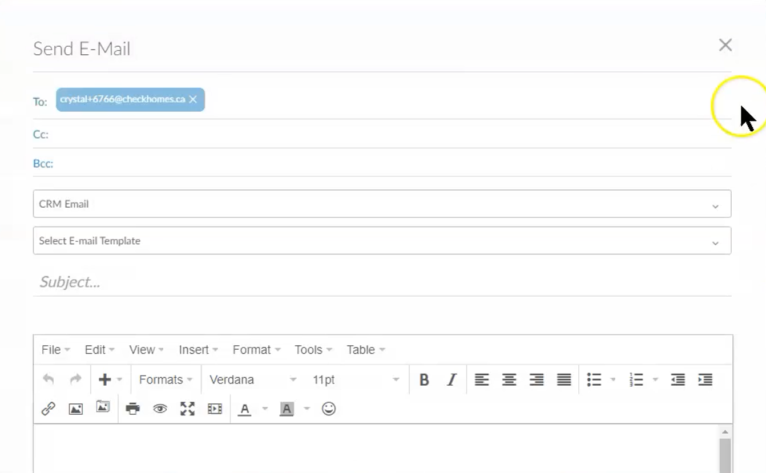The height and width of the screenshot is (473, 766).
Task: Open the 11pt font size dropdown
Action: point(356,380)
